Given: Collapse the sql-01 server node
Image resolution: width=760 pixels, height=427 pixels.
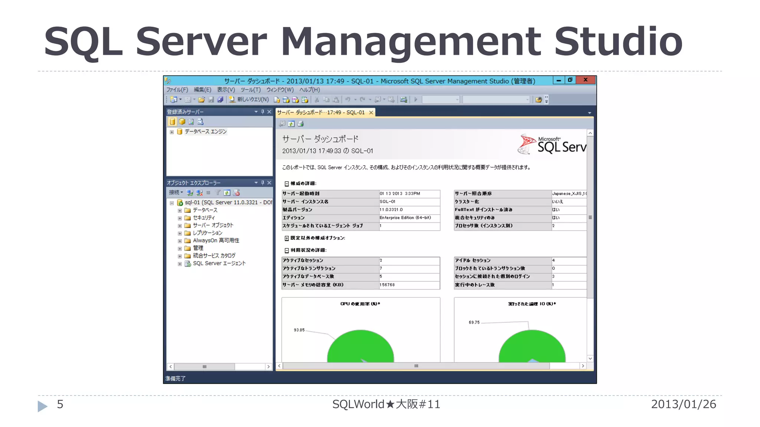Looking at the screenshot, I should tap(172, 203).
